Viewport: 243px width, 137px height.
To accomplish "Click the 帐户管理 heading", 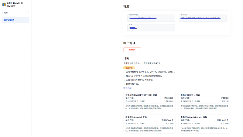I will pos(129,43).
